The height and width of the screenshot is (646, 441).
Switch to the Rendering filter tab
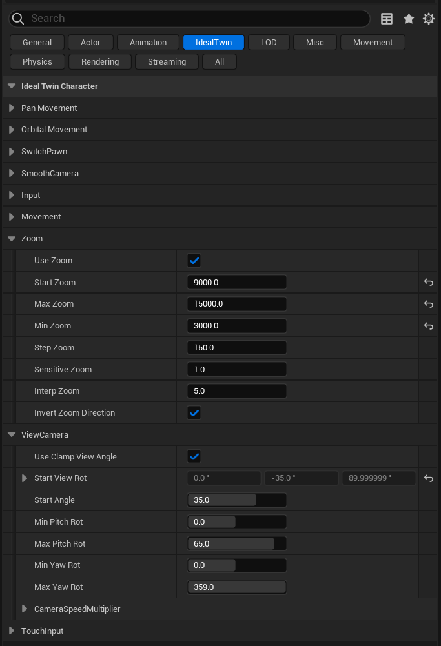click(100, 62)
